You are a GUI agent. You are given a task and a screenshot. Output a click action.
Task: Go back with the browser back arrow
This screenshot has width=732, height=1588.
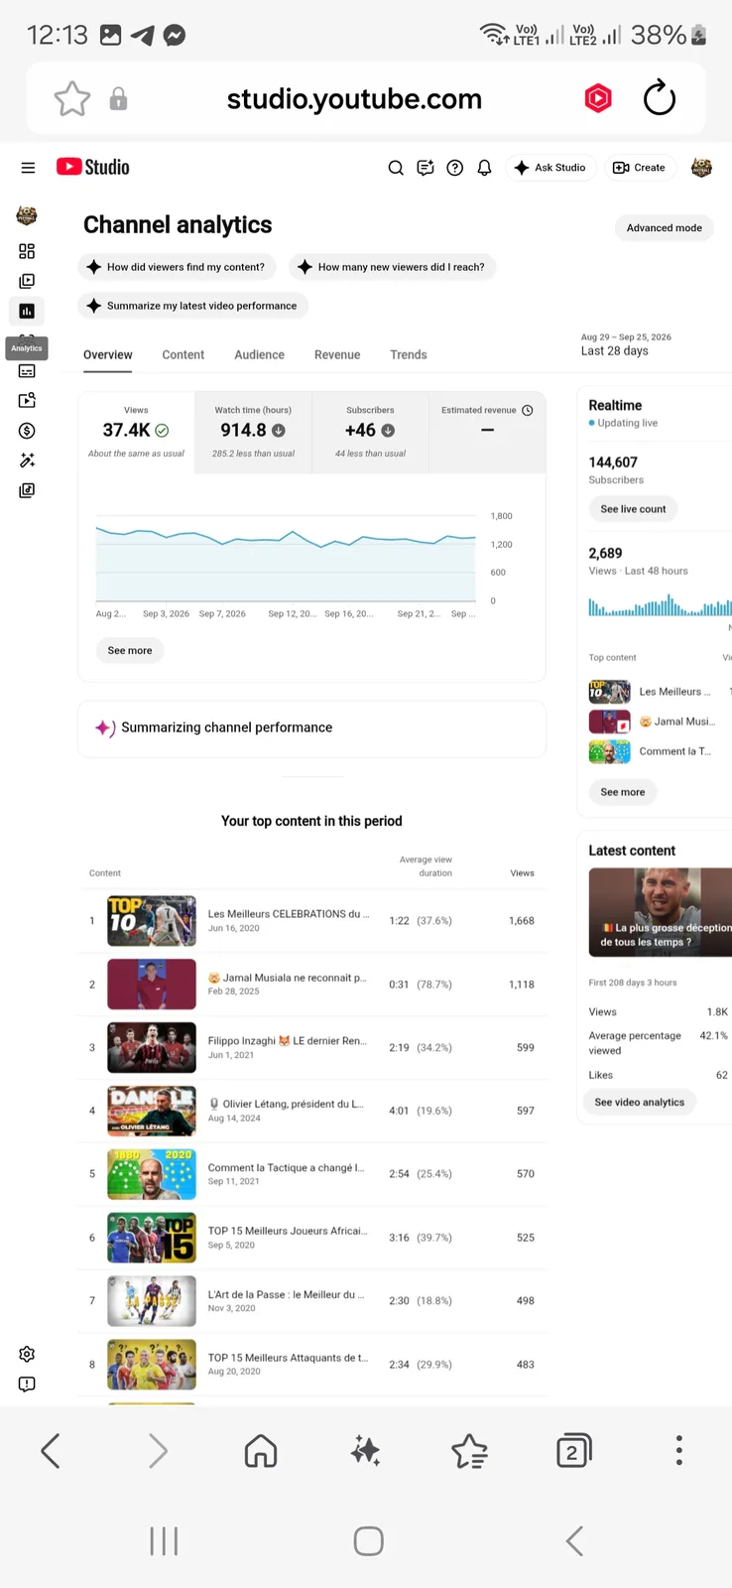coord(51,1451)
